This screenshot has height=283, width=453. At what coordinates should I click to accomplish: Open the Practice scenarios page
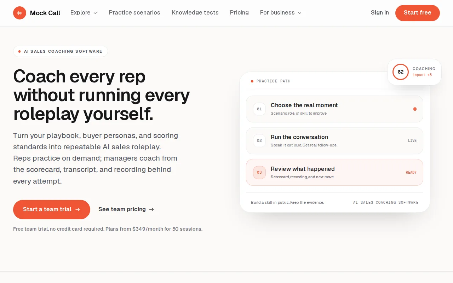point(134,13)
